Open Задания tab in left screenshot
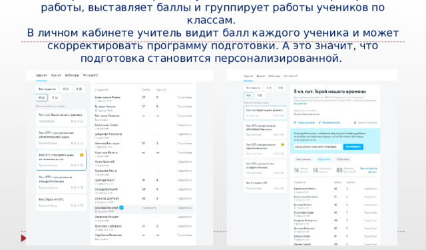Viewport: 426px width, 250px height. coord(41,75)
